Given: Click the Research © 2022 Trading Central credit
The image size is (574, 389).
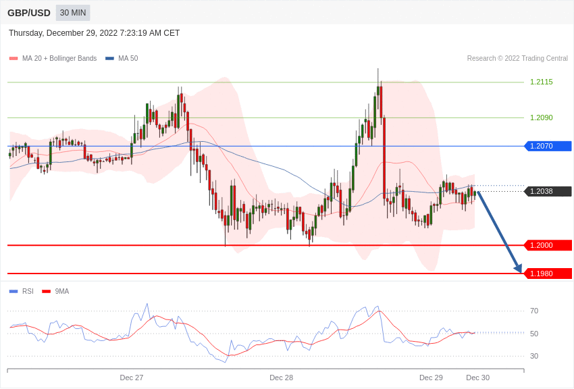Looking at the screenshot, I should click(517, 58).
